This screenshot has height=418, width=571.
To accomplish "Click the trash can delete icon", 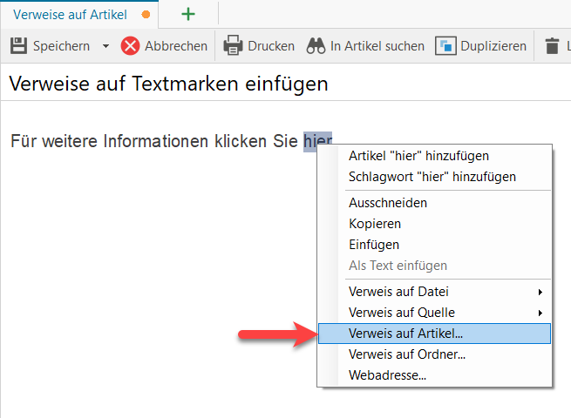I will (x=552, y=46).
